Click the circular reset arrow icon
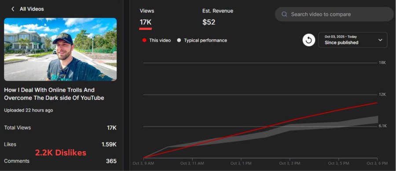This screenshot has height=171, width=396. 309,40
